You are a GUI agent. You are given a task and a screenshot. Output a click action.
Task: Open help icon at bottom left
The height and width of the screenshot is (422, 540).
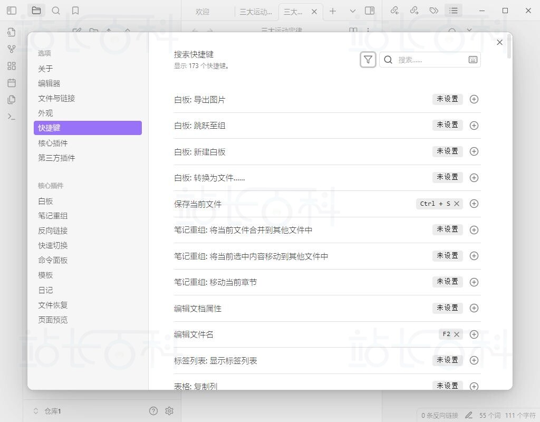point(153,411)
